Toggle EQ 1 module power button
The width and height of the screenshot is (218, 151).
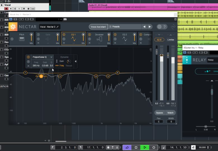pyautogui.click(x=64, y=34)
